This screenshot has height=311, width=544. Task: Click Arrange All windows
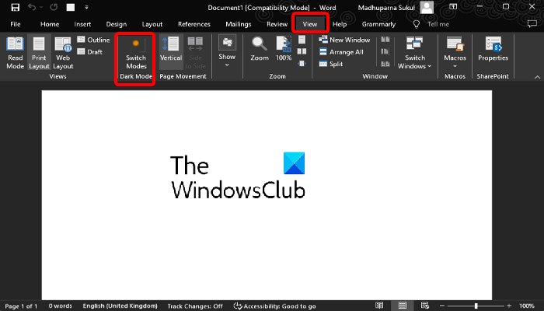click(x=341, y=52)
